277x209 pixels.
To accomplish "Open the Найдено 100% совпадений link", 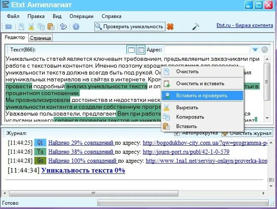I will (82, 161).
